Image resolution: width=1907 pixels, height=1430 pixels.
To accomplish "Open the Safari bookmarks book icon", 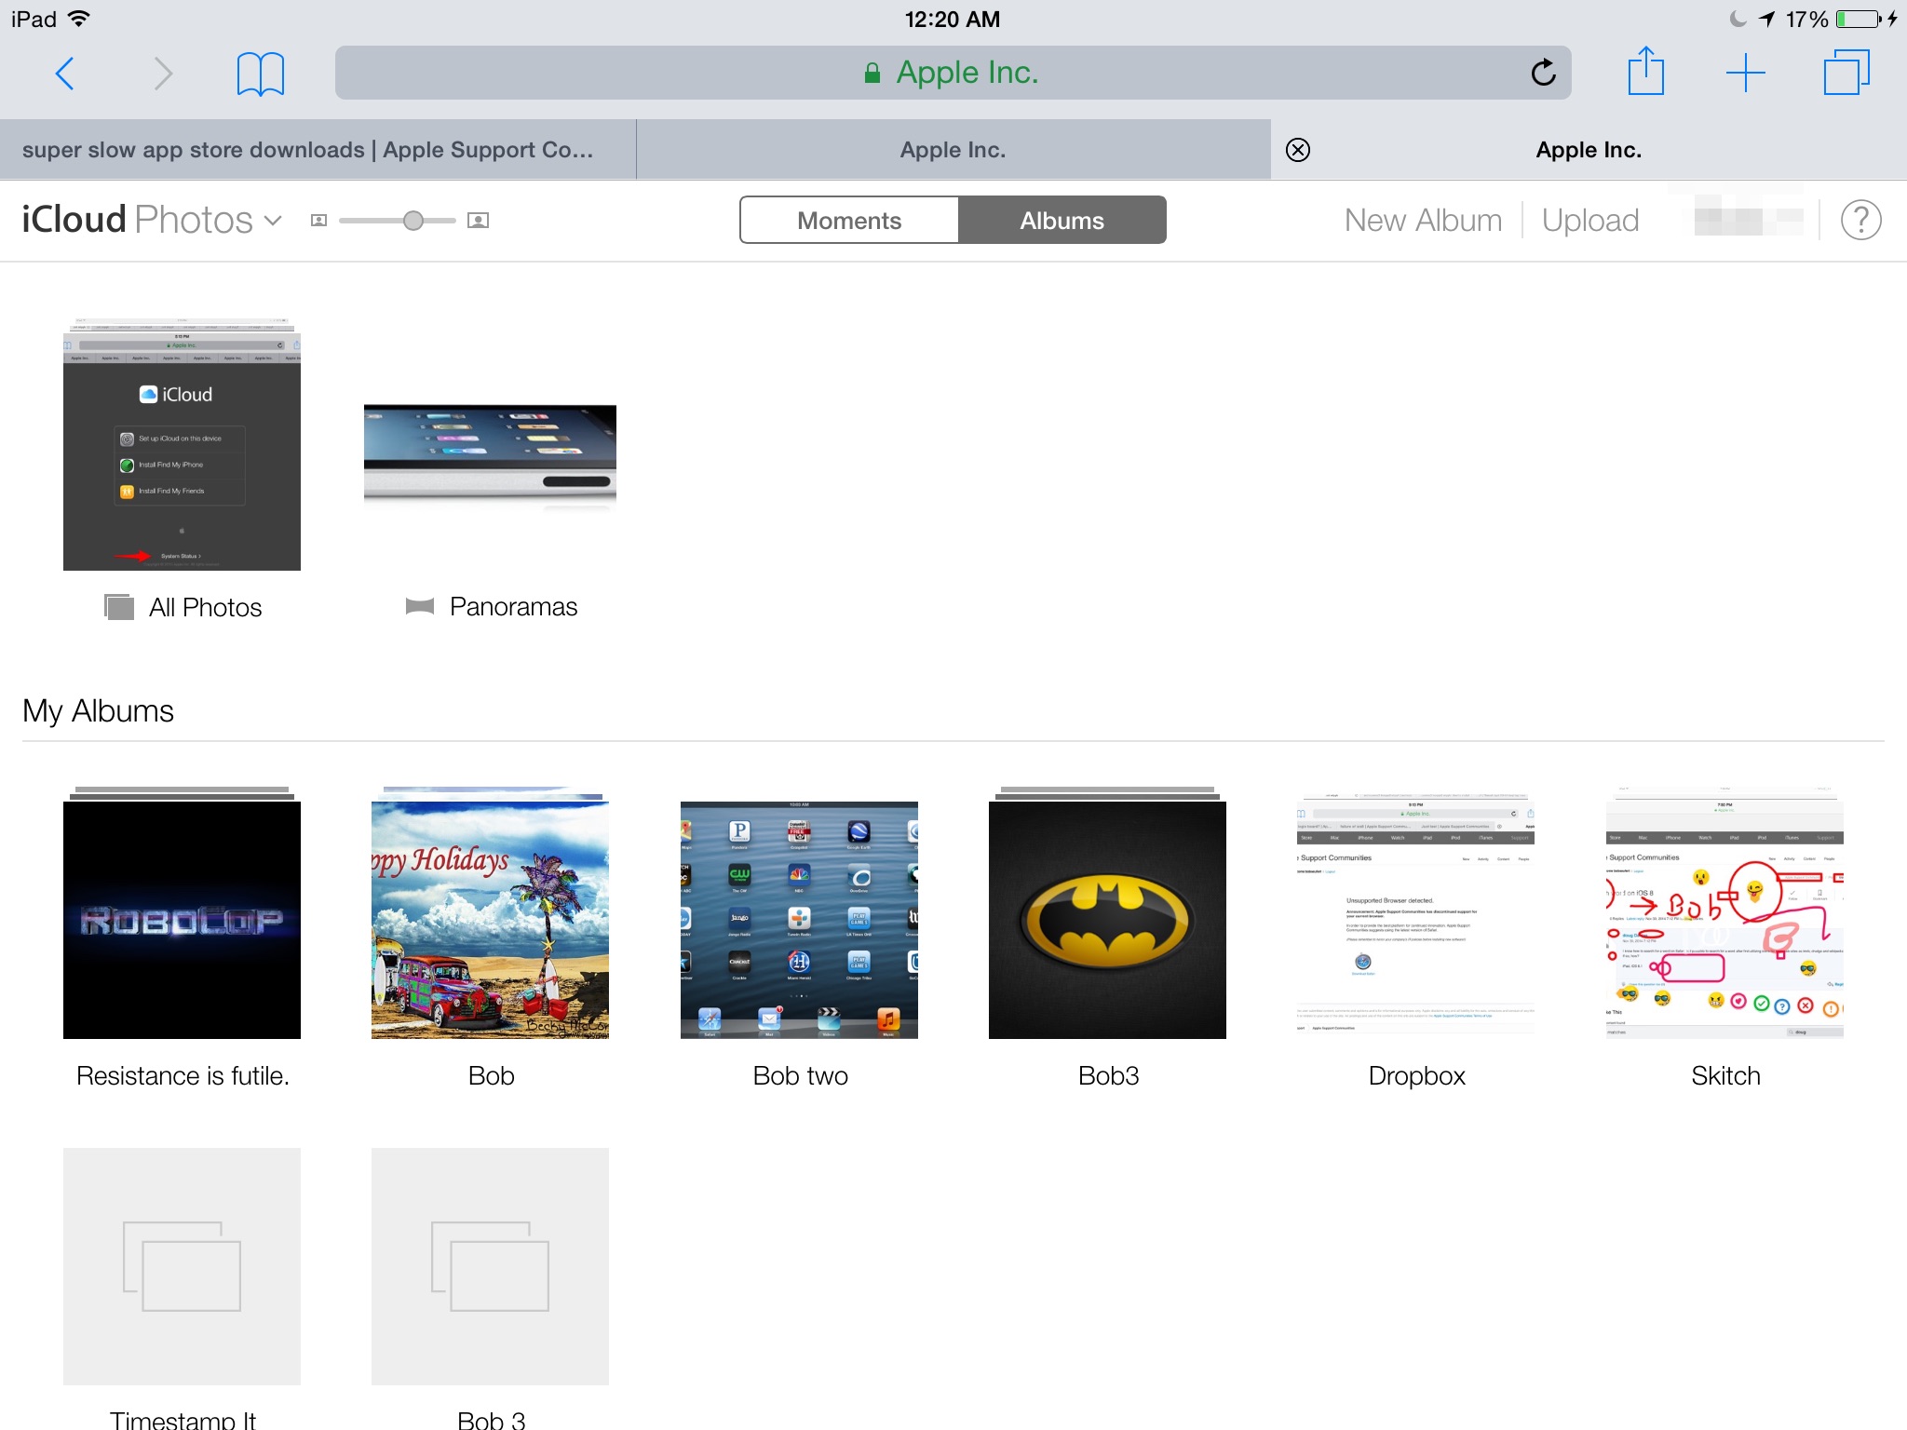I will 260,74.
